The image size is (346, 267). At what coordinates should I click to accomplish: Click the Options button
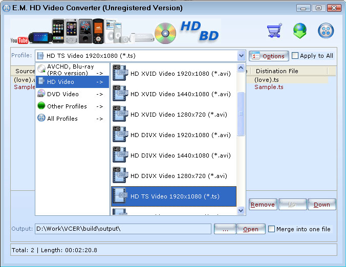[x=269, y=56]
